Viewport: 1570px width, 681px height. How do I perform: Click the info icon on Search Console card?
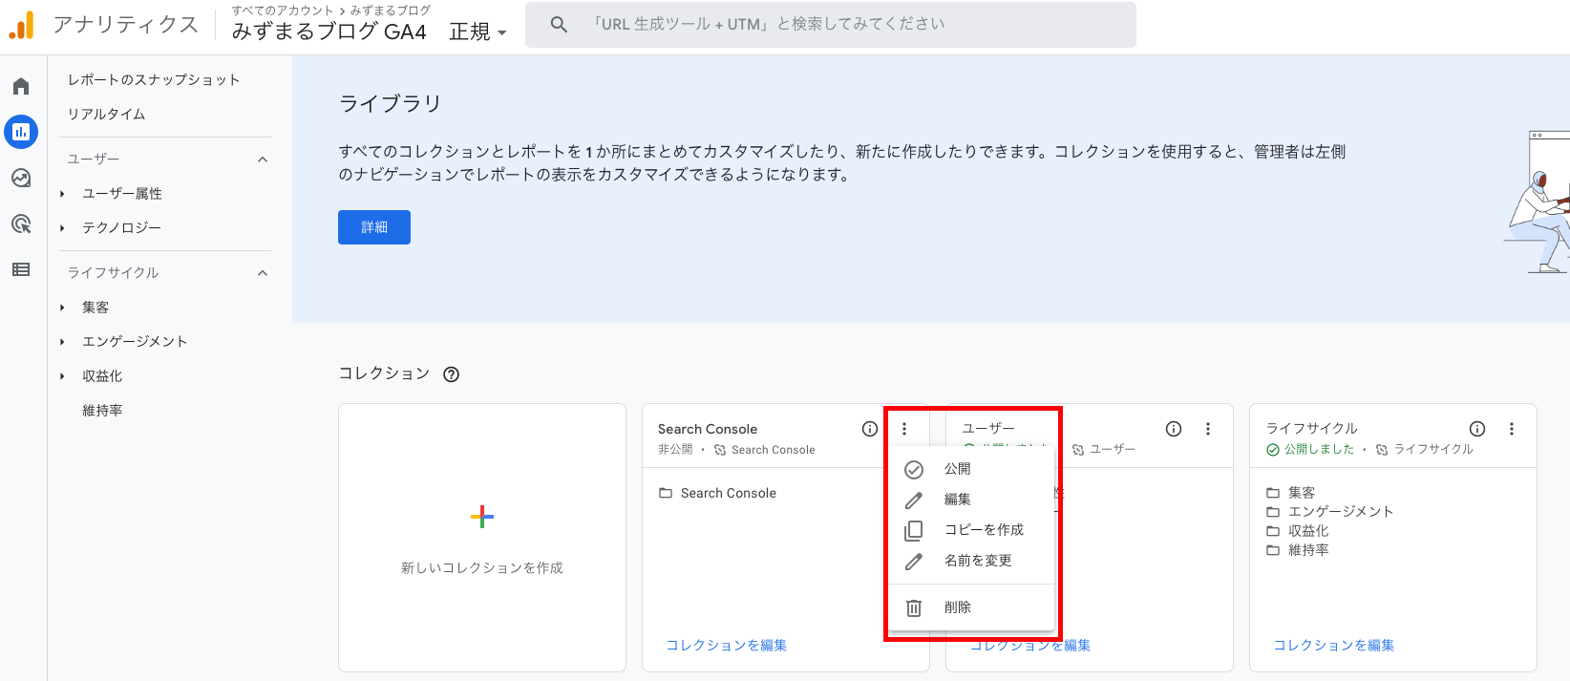(x=870, y=429)
